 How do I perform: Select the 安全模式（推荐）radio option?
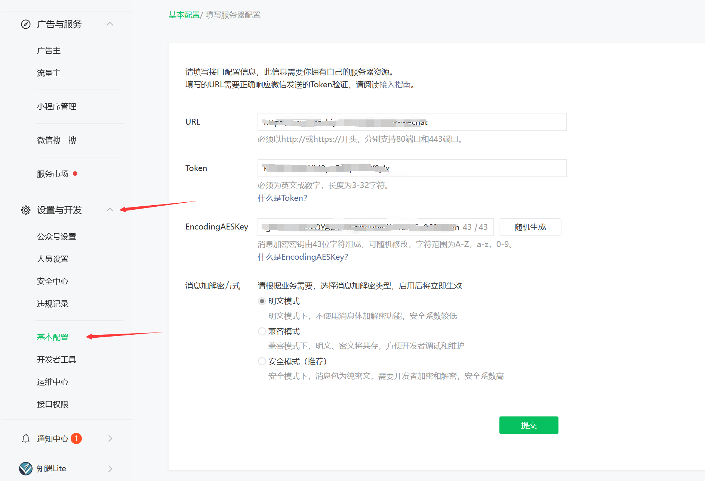click(262, 361)
